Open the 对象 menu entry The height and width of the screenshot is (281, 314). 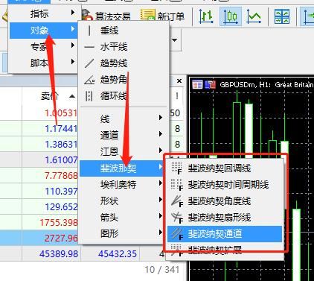point(44,31)
